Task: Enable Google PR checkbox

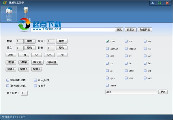Action: pyautogui.click(x=35, y=80)
